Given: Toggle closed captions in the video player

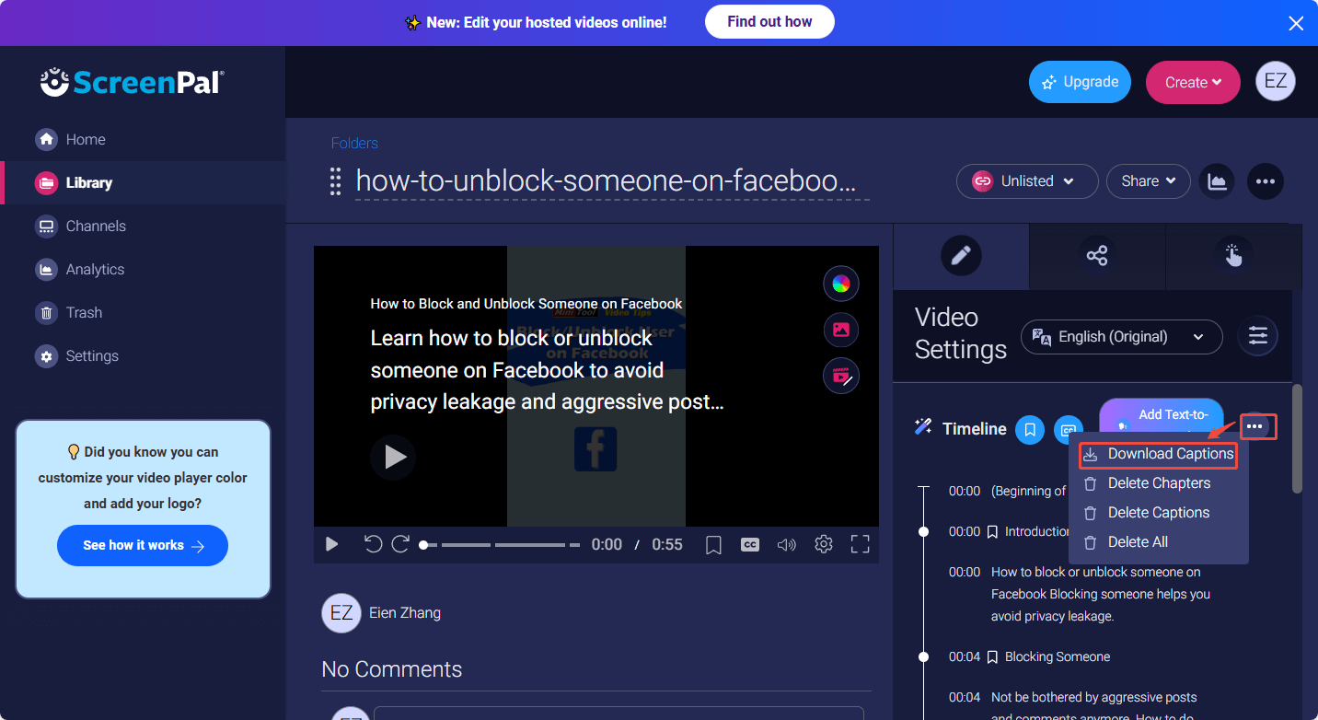Looking at the screenshot, I should coord(749,544).
